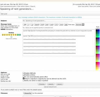Click Choose File button for attachment
Viewport: 100px width, 97px height.
tap(28, 93)
